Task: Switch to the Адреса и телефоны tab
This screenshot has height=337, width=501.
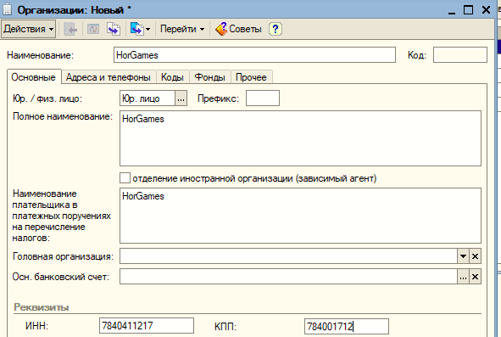Action: tap(109, 77)
